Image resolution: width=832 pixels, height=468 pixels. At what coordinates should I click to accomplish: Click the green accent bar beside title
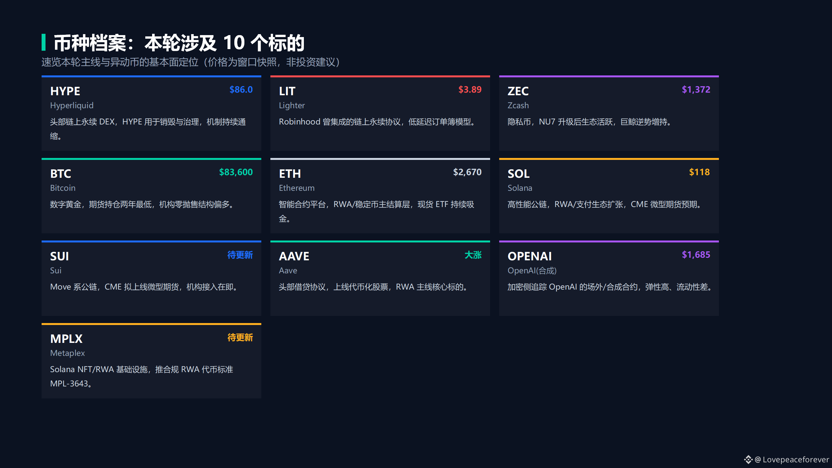coord(44,42)
